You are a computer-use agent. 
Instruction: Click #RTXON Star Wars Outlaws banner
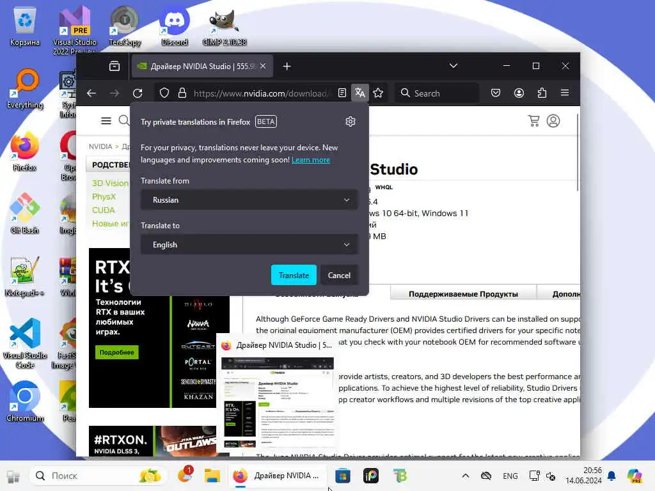(x=152, y=441)
